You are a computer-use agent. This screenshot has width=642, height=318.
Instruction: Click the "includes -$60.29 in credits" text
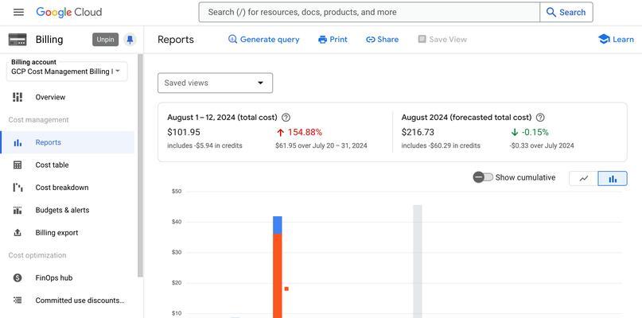click(x=441, y=145)
